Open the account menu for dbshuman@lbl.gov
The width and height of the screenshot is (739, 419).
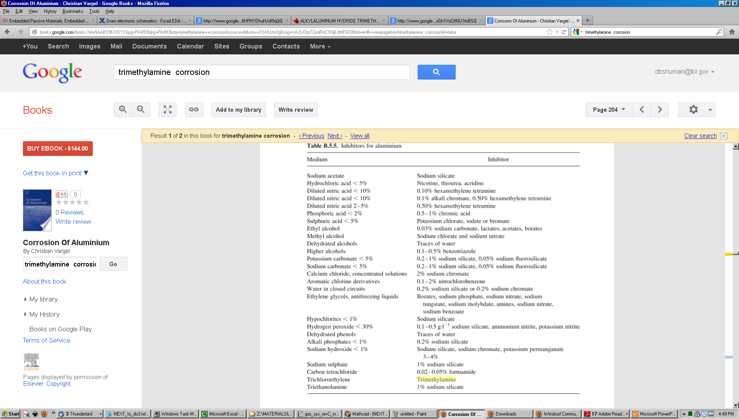685,71
